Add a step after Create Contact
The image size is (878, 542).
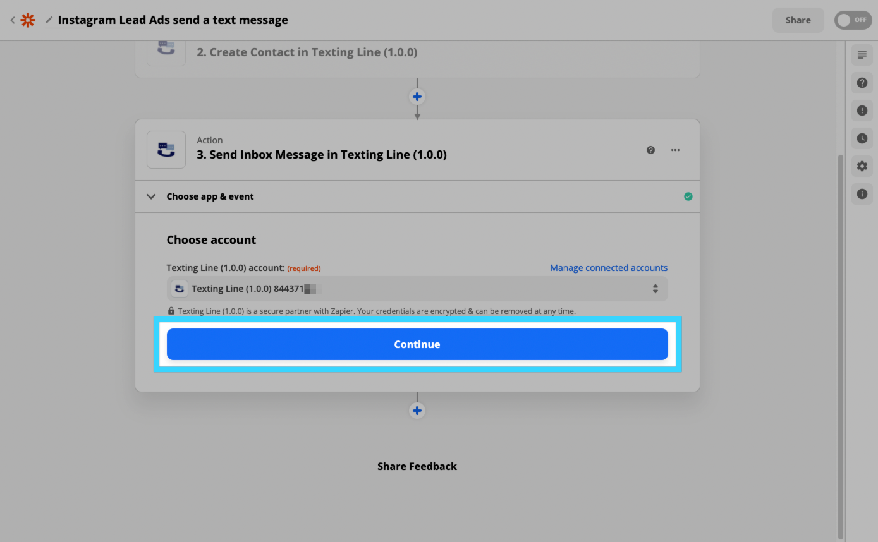pyautogui.click(x=417, y=97)
